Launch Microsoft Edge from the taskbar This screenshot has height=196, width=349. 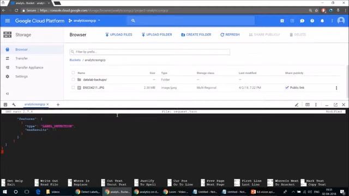point(38,192)
